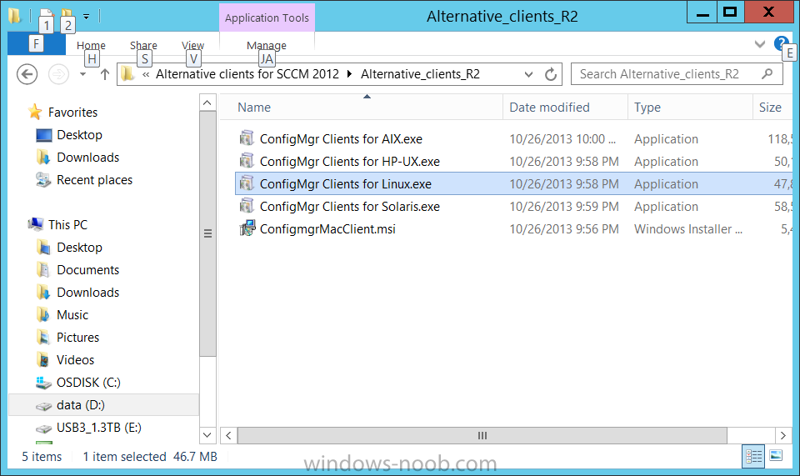Click the USB3_1.3TB (E:) drive icon
The height and width of the screenshot is (476, 800).
coord(44,428)
